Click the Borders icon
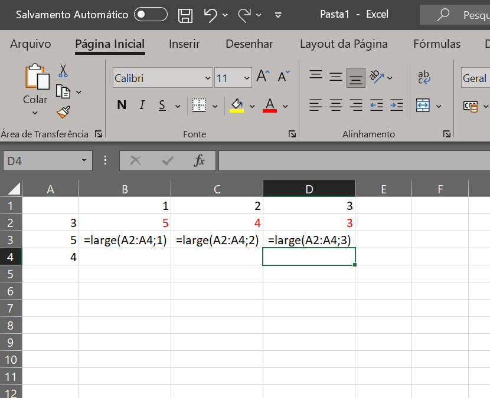The height and width of the screenshot is (398, 490). [x=199, y=105]
